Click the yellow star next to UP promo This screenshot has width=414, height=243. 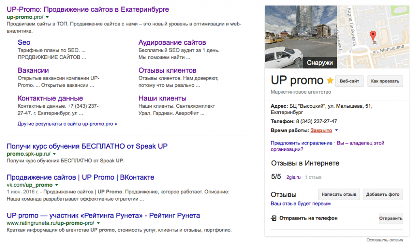click(x=330, y=81)
